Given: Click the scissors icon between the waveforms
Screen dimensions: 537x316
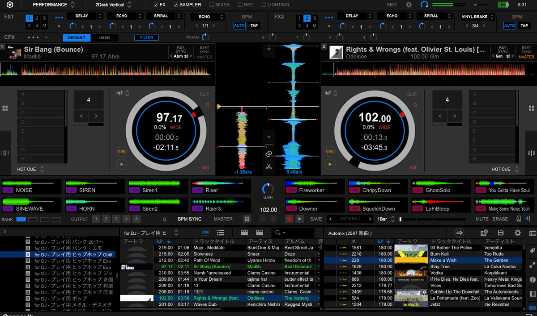Looking at the screenshot, I should coord(268,166).
